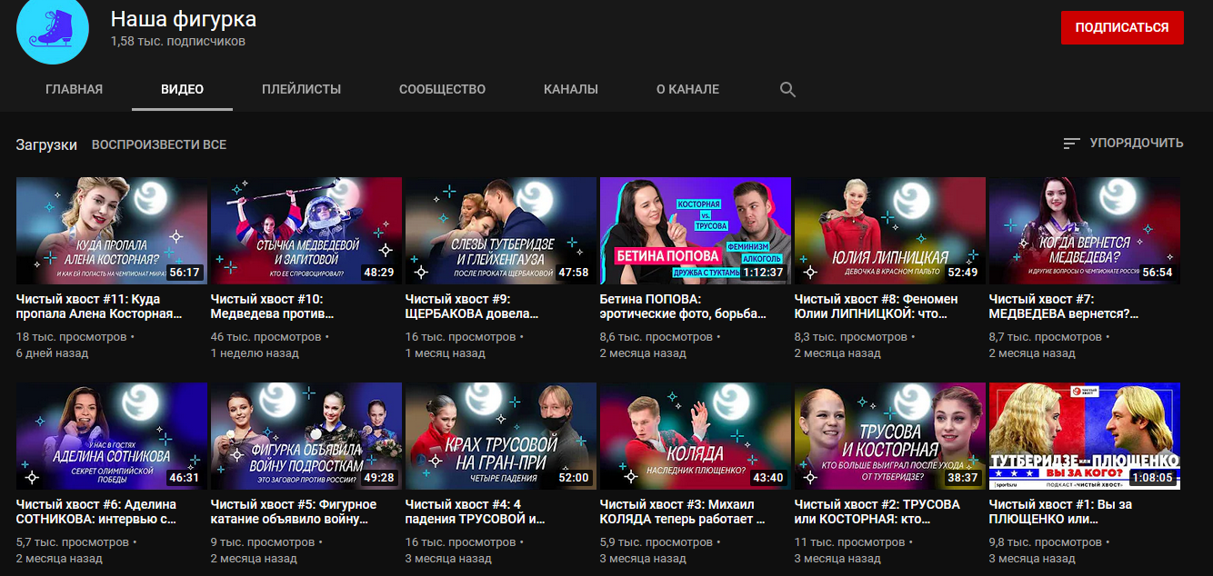Go to the Сообщество tab

coord(442,89)
